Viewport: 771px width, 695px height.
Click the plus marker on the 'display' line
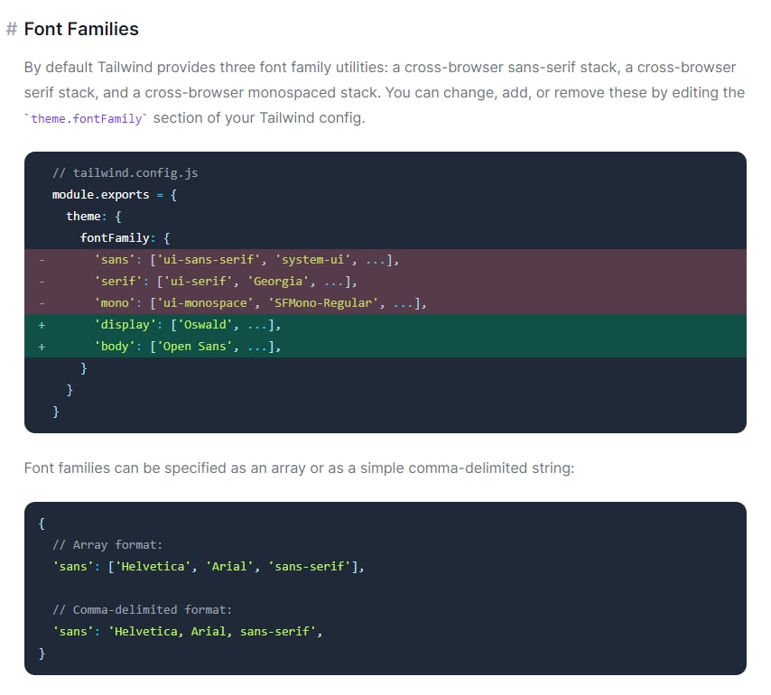[x=42, y=325]
